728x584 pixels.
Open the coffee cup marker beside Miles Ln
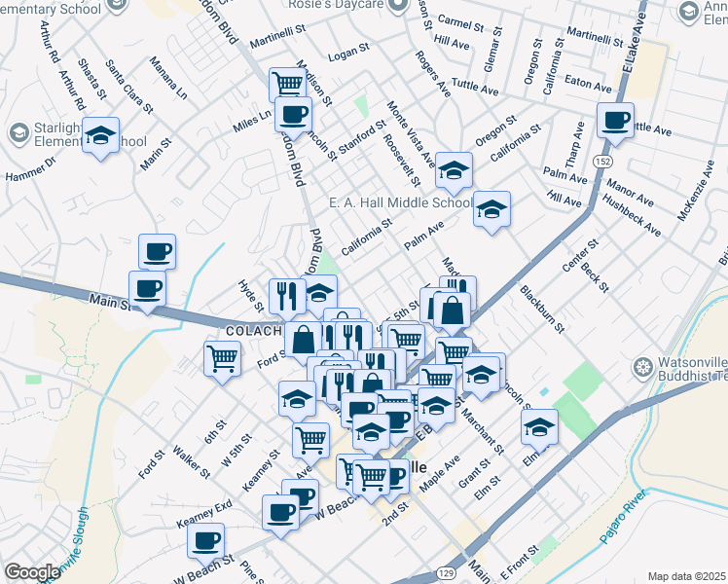(x=293, y=115)
